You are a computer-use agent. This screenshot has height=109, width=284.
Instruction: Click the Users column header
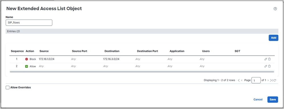coord(206,51)
